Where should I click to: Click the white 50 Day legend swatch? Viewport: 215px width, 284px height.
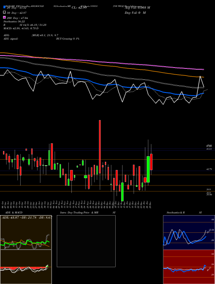[5, 12]
